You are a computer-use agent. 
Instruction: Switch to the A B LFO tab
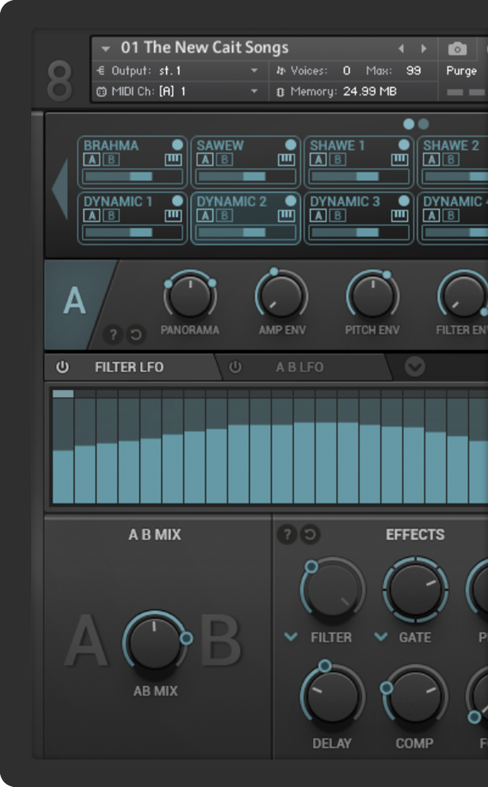click(x=300, y=367)
